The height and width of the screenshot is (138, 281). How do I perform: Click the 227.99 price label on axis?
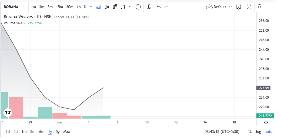click(x=263, y=88)
